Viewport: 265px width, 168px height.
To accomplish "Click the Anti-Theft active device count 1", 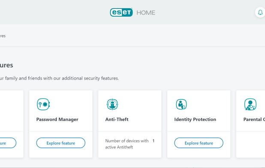I will (154, 141).
